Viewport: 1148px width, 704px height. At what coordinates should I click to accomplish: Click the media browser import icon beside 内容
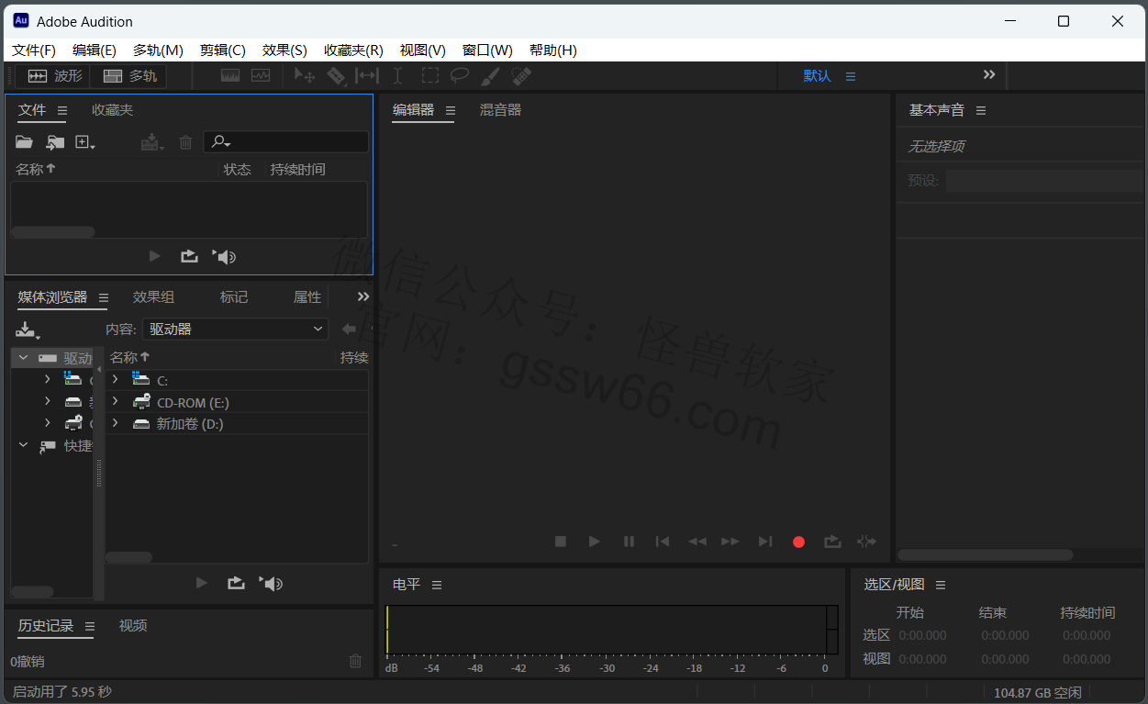point(28,330)
